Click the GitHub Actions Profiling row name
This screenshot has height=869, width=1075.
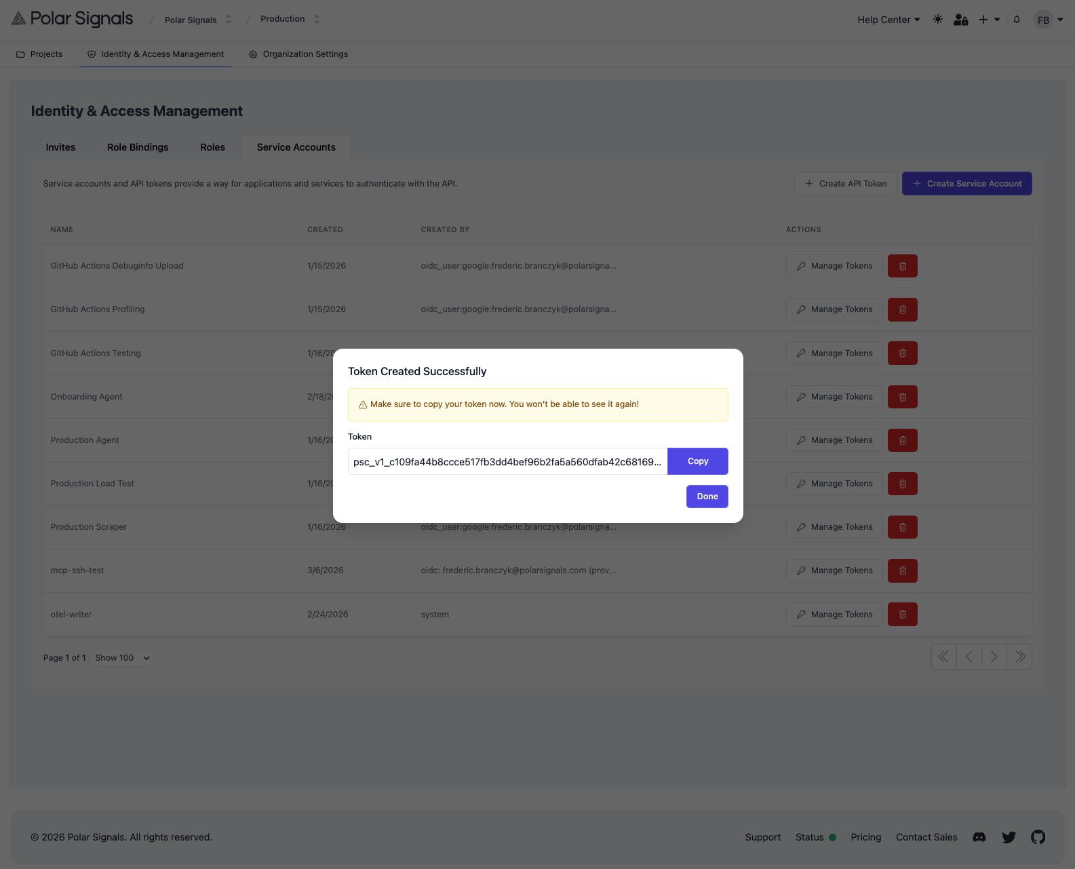coord(98,309)
